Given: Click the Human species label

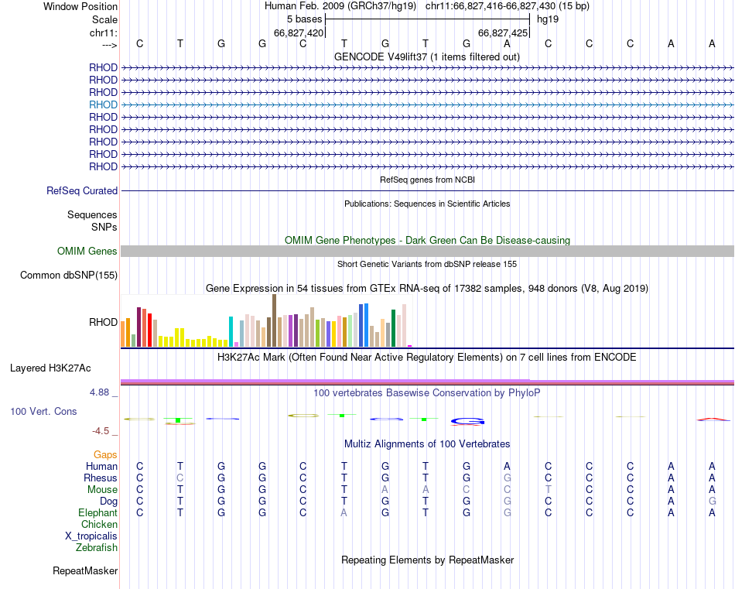Looking at the screenshot, I should click(101, 466).
